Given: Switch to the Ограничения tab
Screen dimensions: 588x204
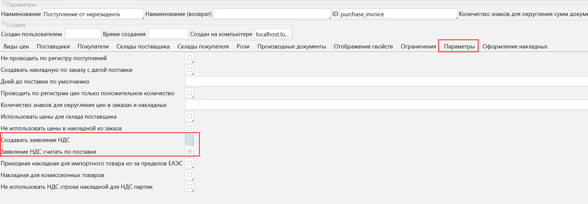Looking at the screenshot, I should pyautogui.click(x=418, y=46).
